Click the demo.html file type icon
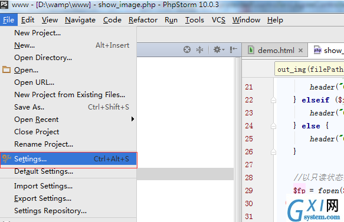This screenshot has height=222, width=344. click(x=251, y=50)
